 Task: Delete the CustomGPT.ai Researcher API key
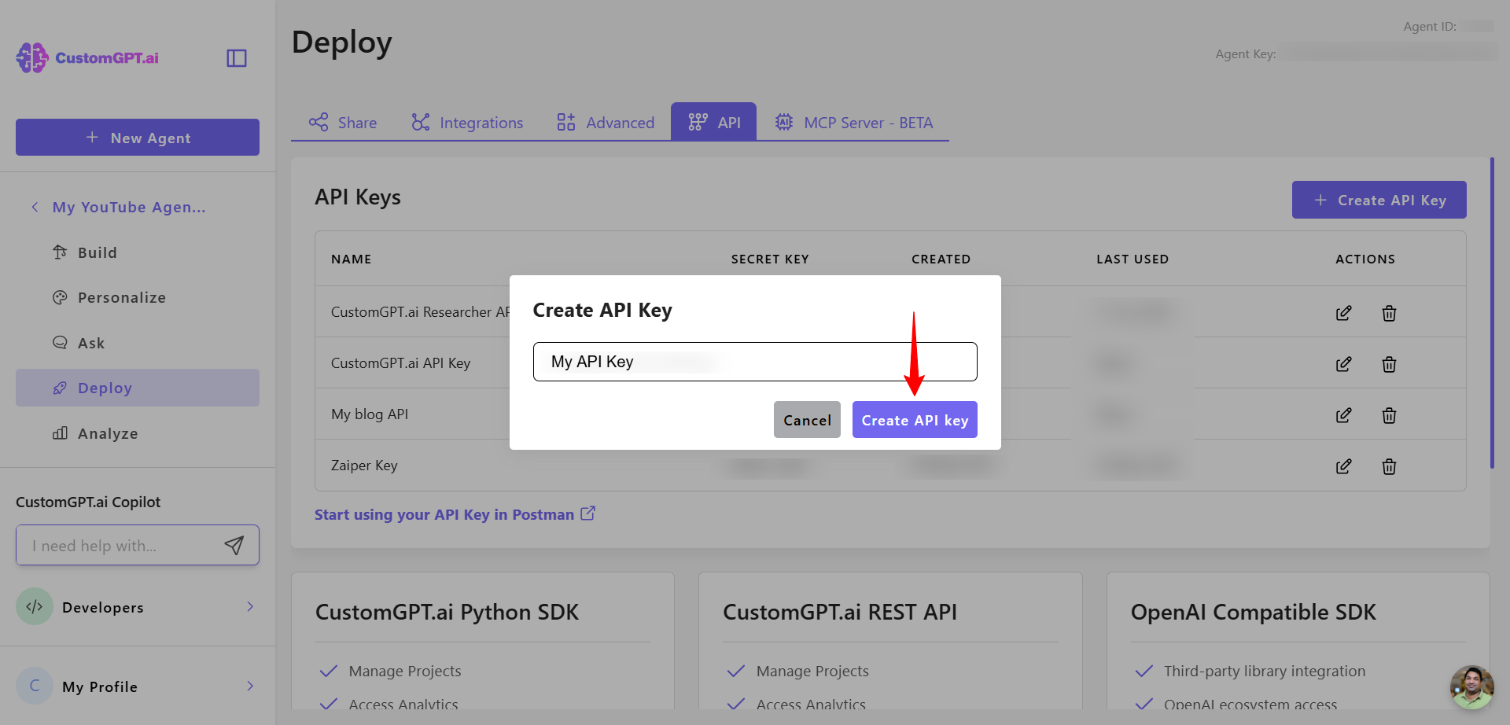coord(1390,313)
